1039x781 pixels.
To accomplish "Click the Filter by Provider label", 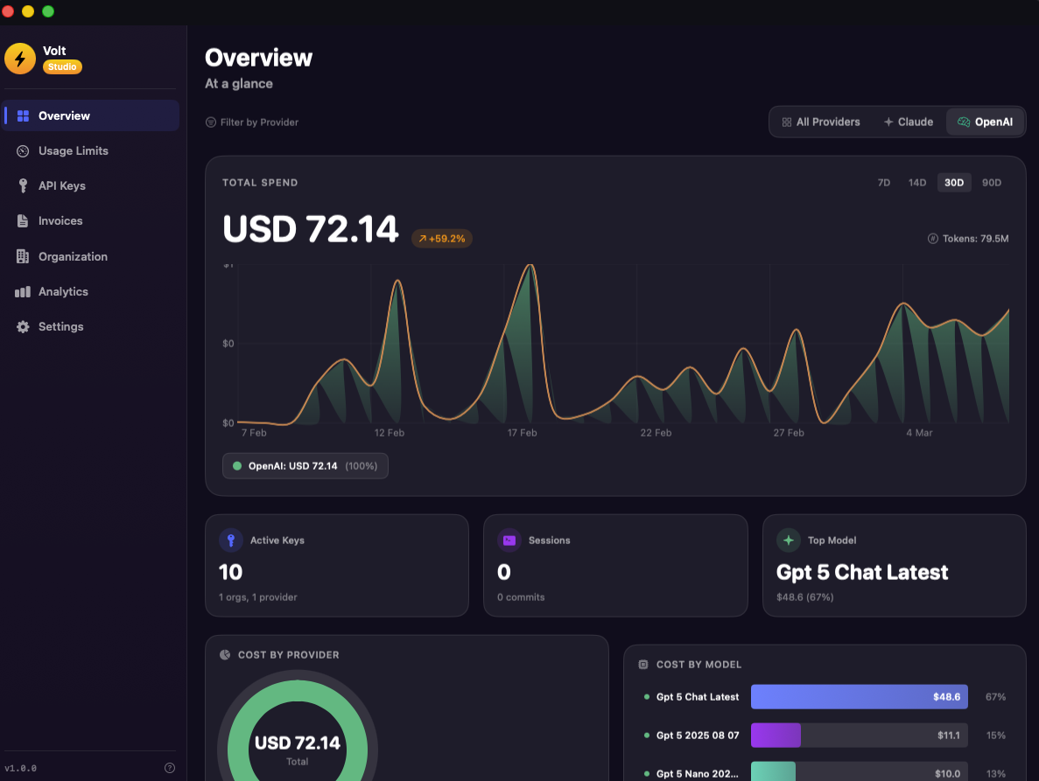I will [258, 122].
